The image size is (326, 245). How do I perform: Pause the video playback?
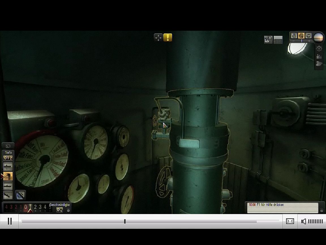(x=10, y=221)
